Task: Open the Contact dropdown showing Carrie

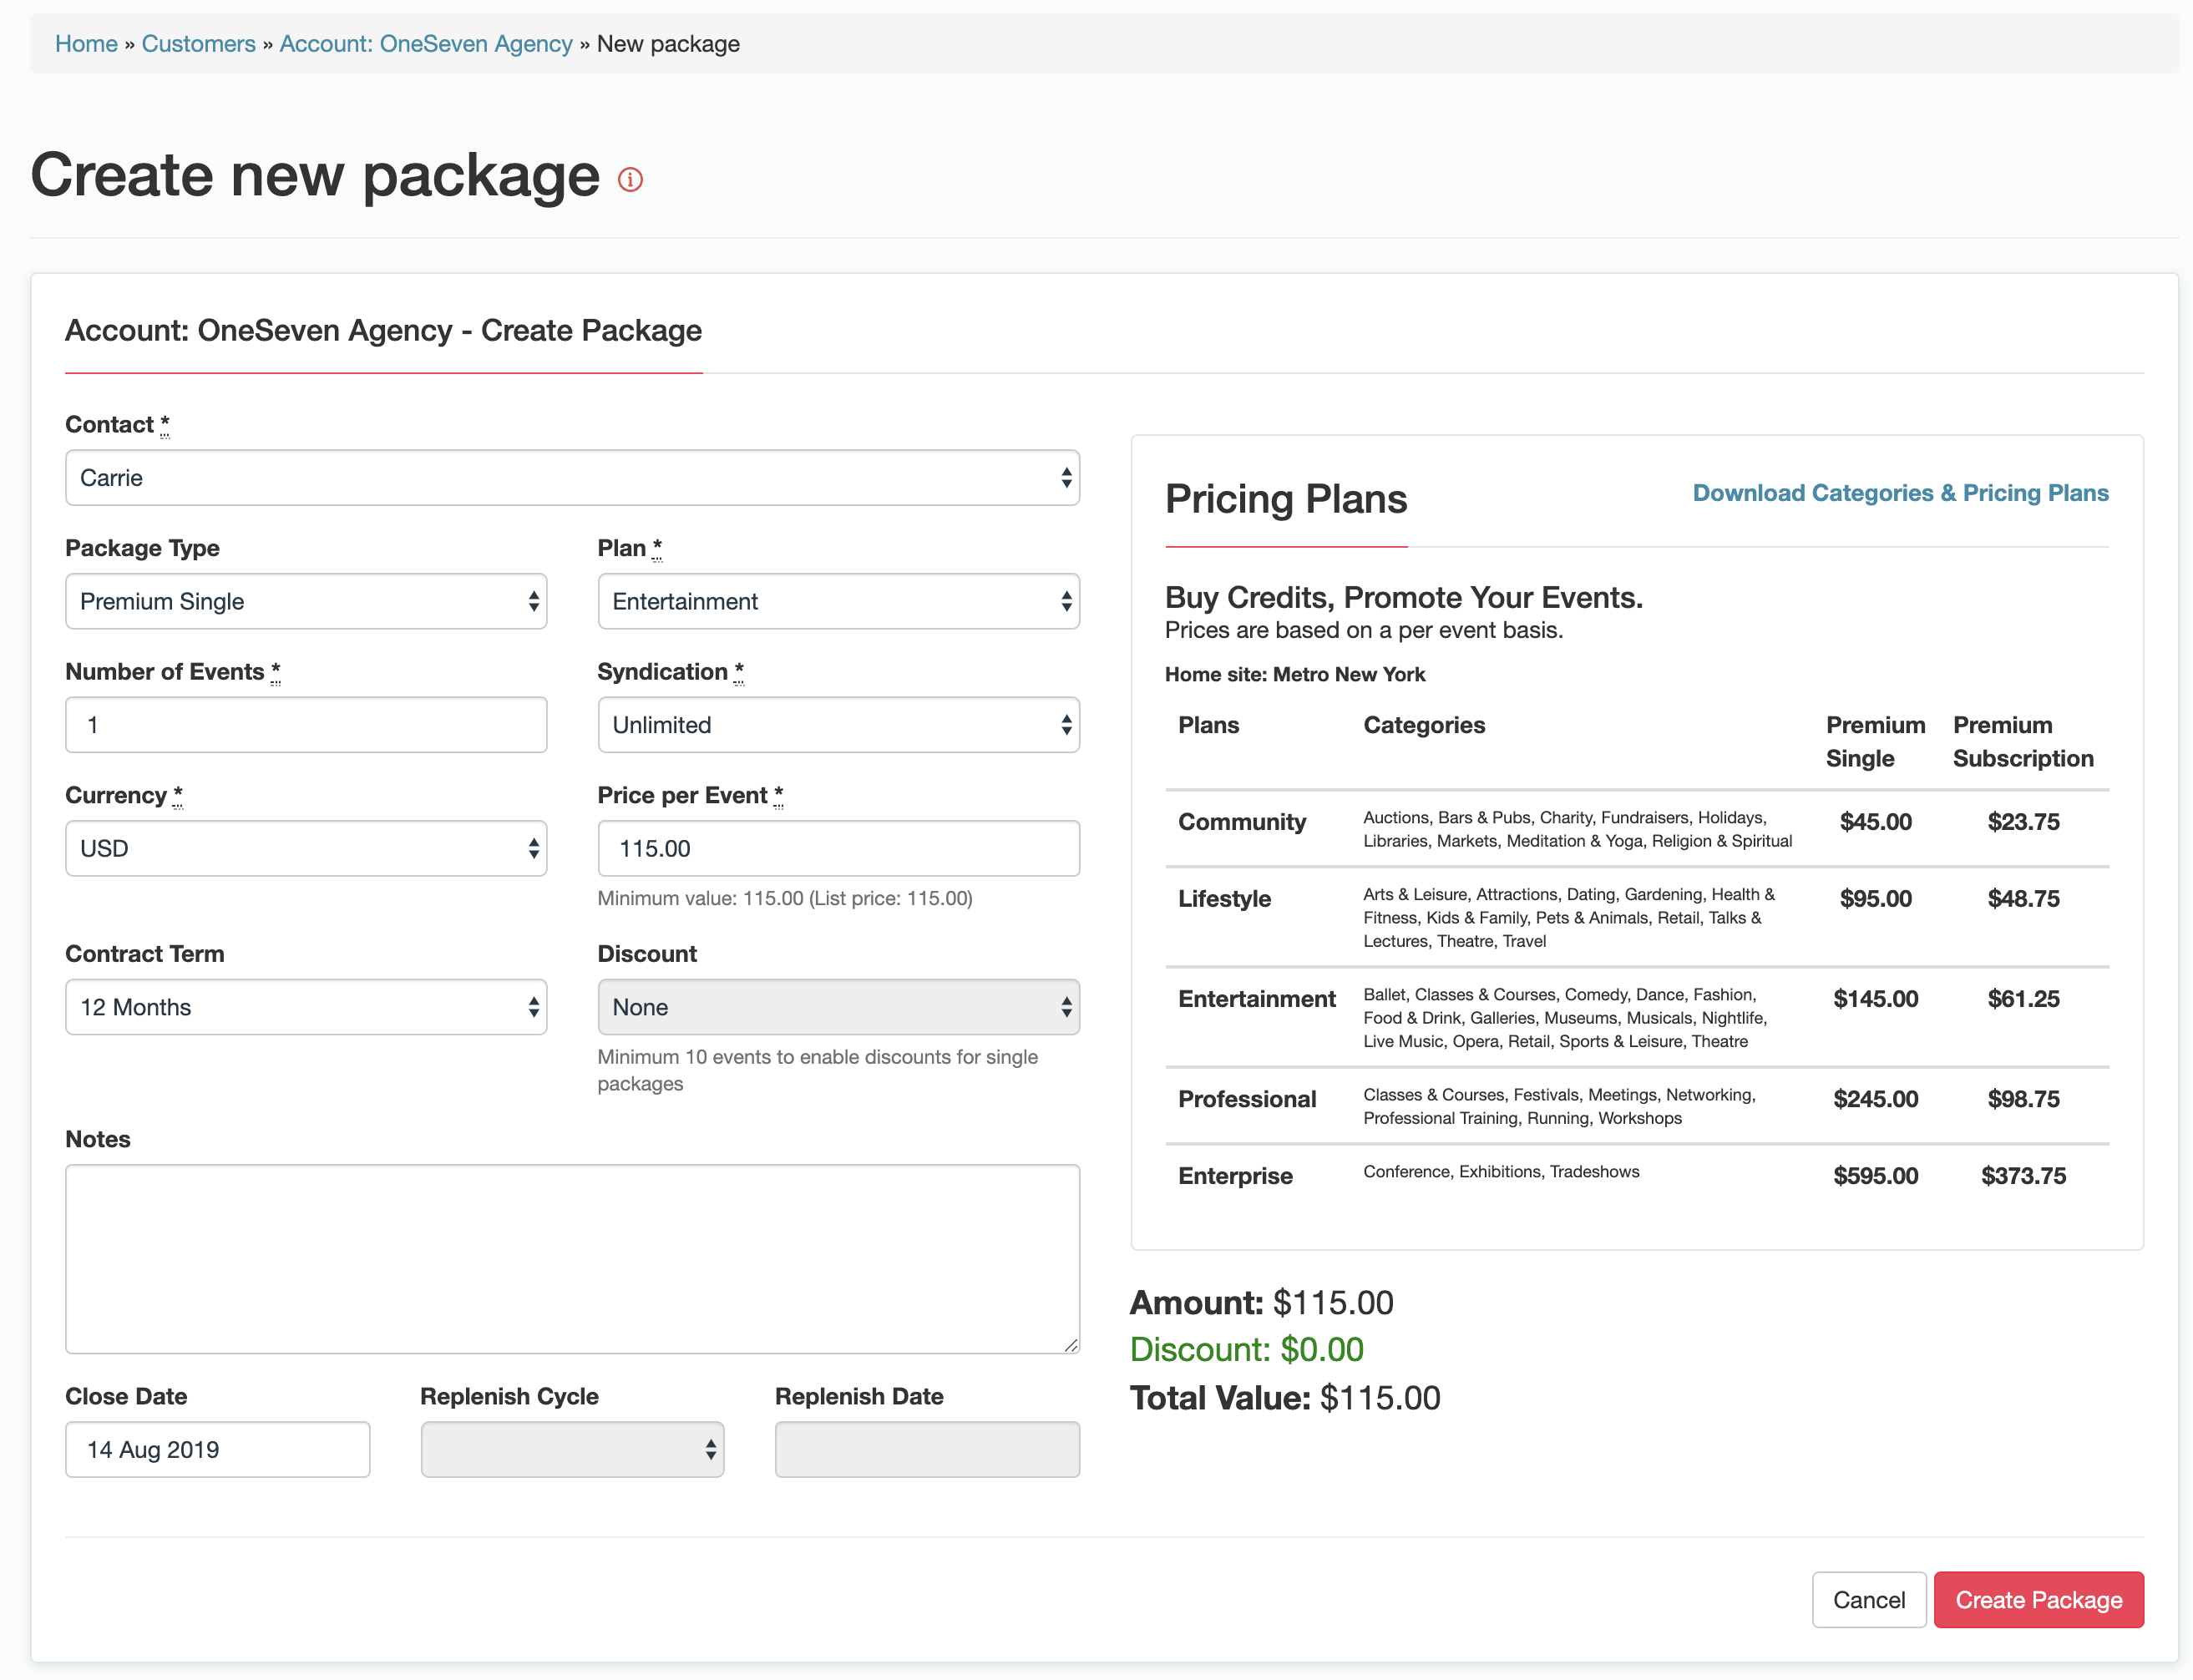Action: pos(572,478)
